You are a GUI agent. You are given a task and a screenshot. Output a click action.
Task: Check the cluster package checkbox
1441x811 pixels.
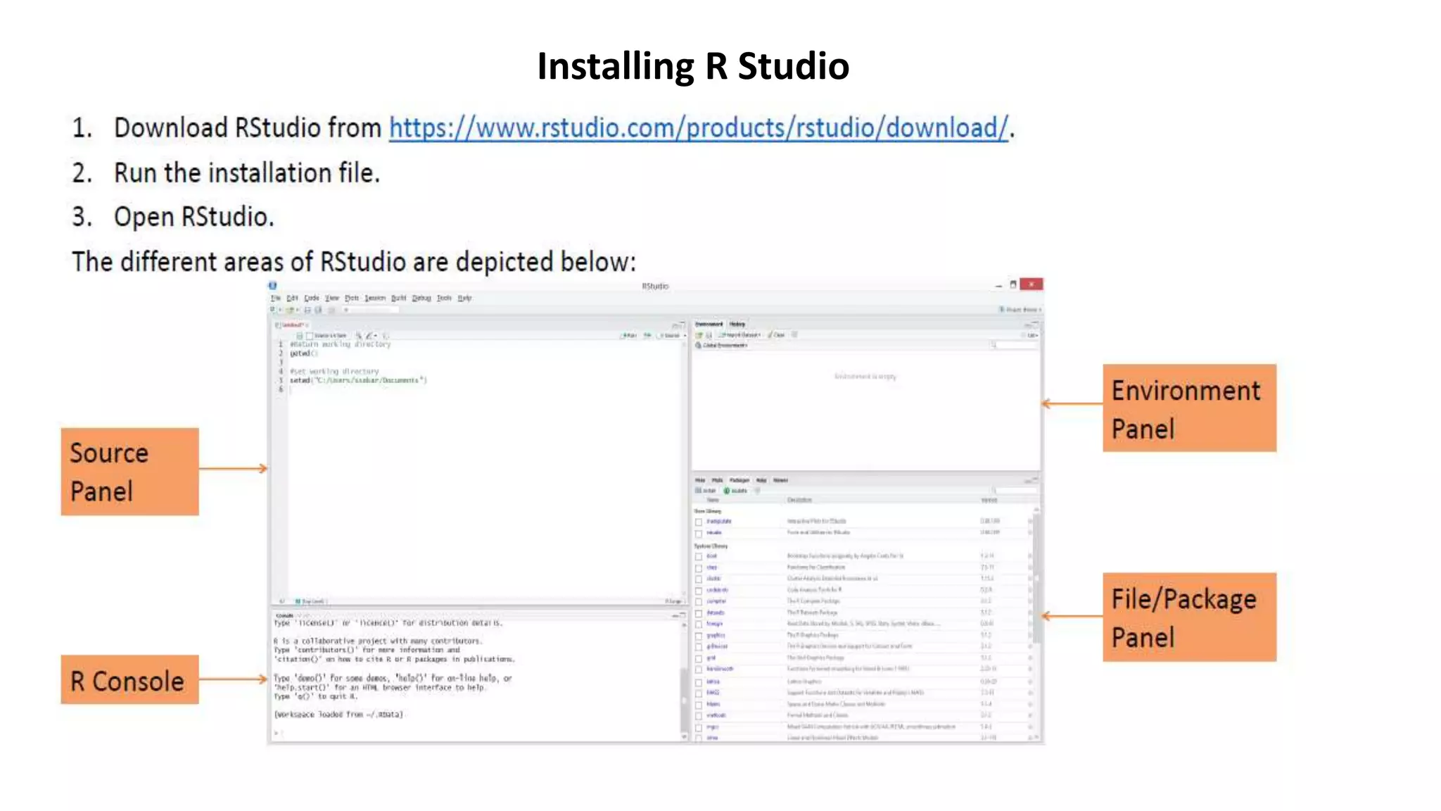tap(699, 579)
